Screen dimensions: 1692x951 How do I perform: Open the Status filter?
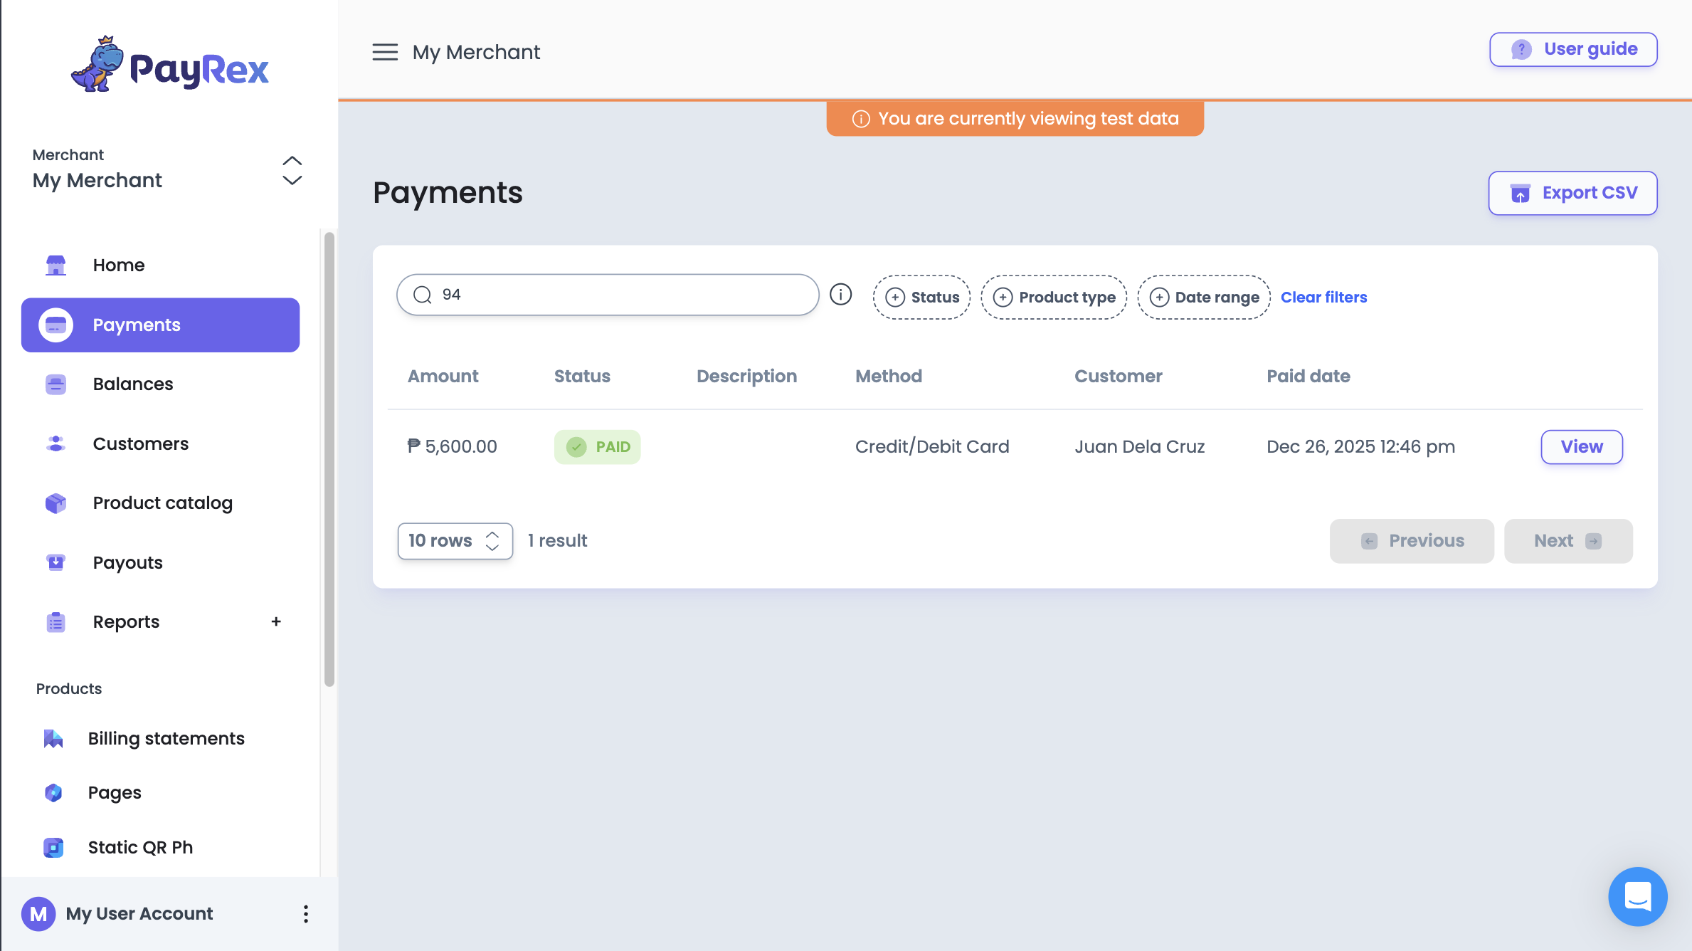click(x=921, y=297)
